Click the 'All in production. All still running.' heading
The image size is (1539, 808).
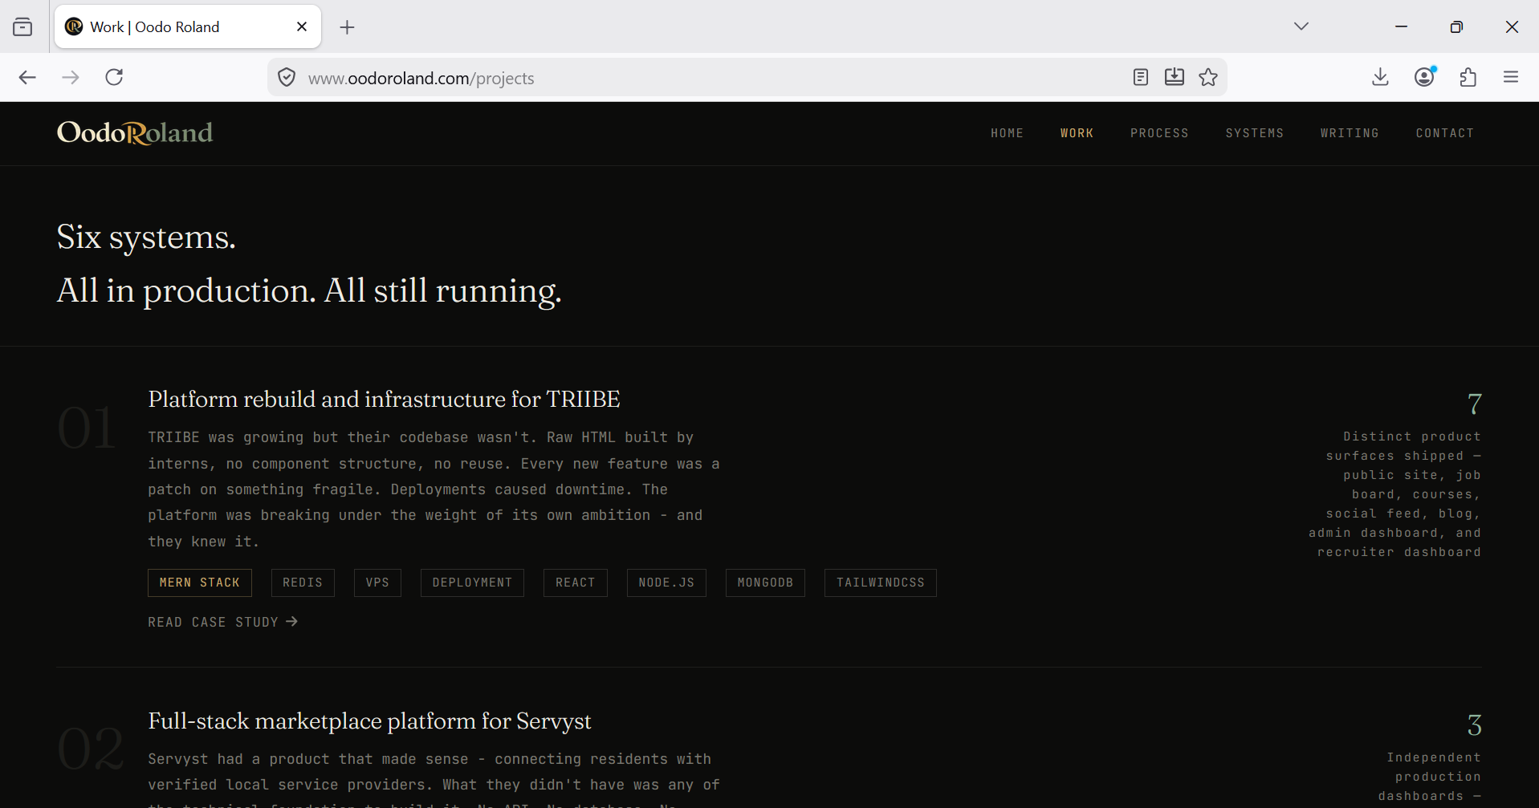[309, 290]
